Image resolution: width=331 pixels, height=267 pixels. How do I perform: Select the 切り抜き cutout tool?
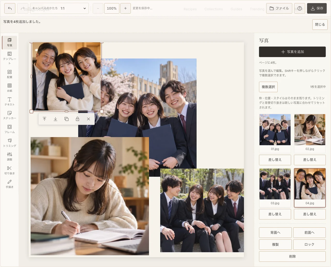10,170
